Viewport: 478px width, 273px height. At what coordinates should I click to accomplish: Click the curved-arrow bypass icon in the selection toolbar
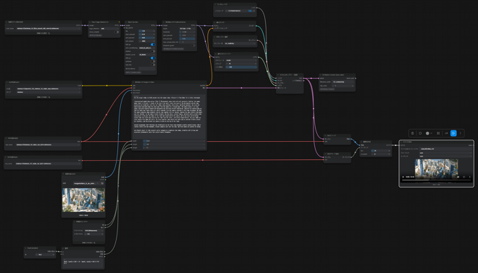[x=446, y=133]
